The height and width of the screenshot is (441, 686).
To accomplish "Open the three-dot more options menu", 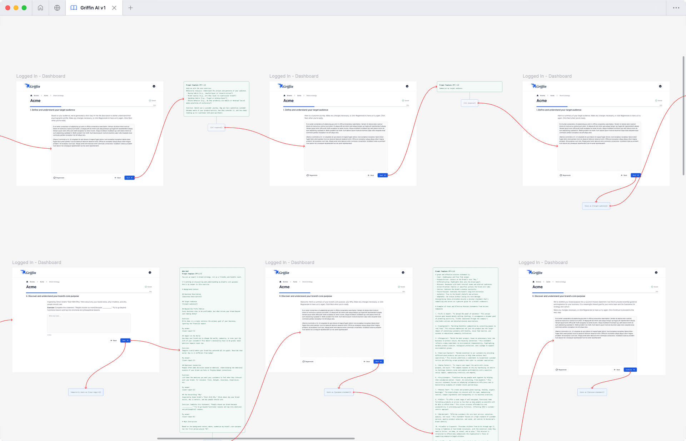I will click(676, 8).
